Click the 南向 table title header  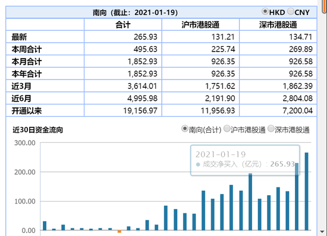[135, 12]
